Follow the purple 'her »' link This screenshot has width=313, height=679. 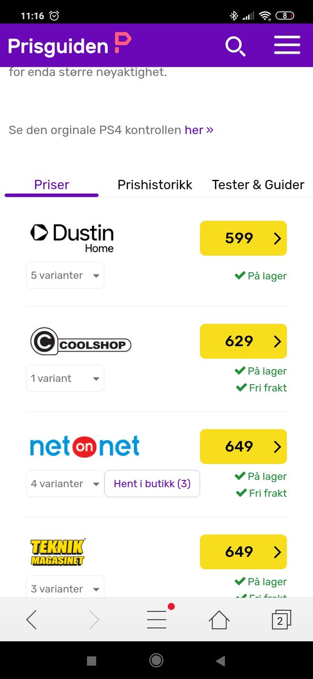[199, 130]
